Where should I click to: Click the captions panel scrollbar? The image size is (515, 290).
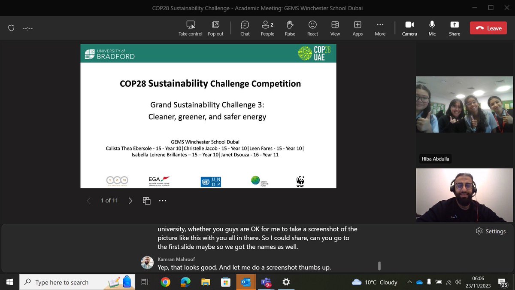click(x=379, y=266)
